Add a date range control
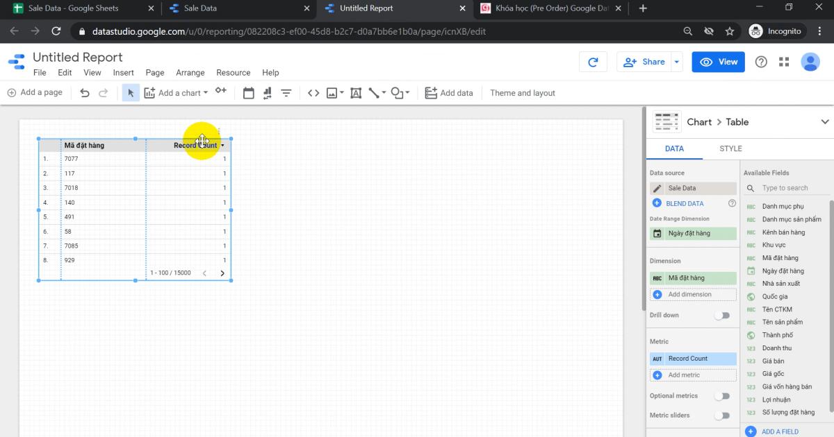The width and height of the screenshot is (834, 437). [x=249, y=92]
